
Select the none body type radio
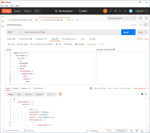pyautogui.click(x=8, y=44)
